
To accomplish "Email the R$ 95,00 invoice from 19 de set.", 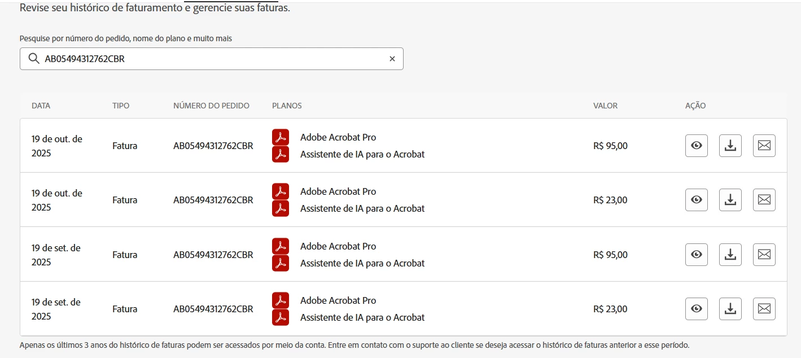I will (764, 255).
